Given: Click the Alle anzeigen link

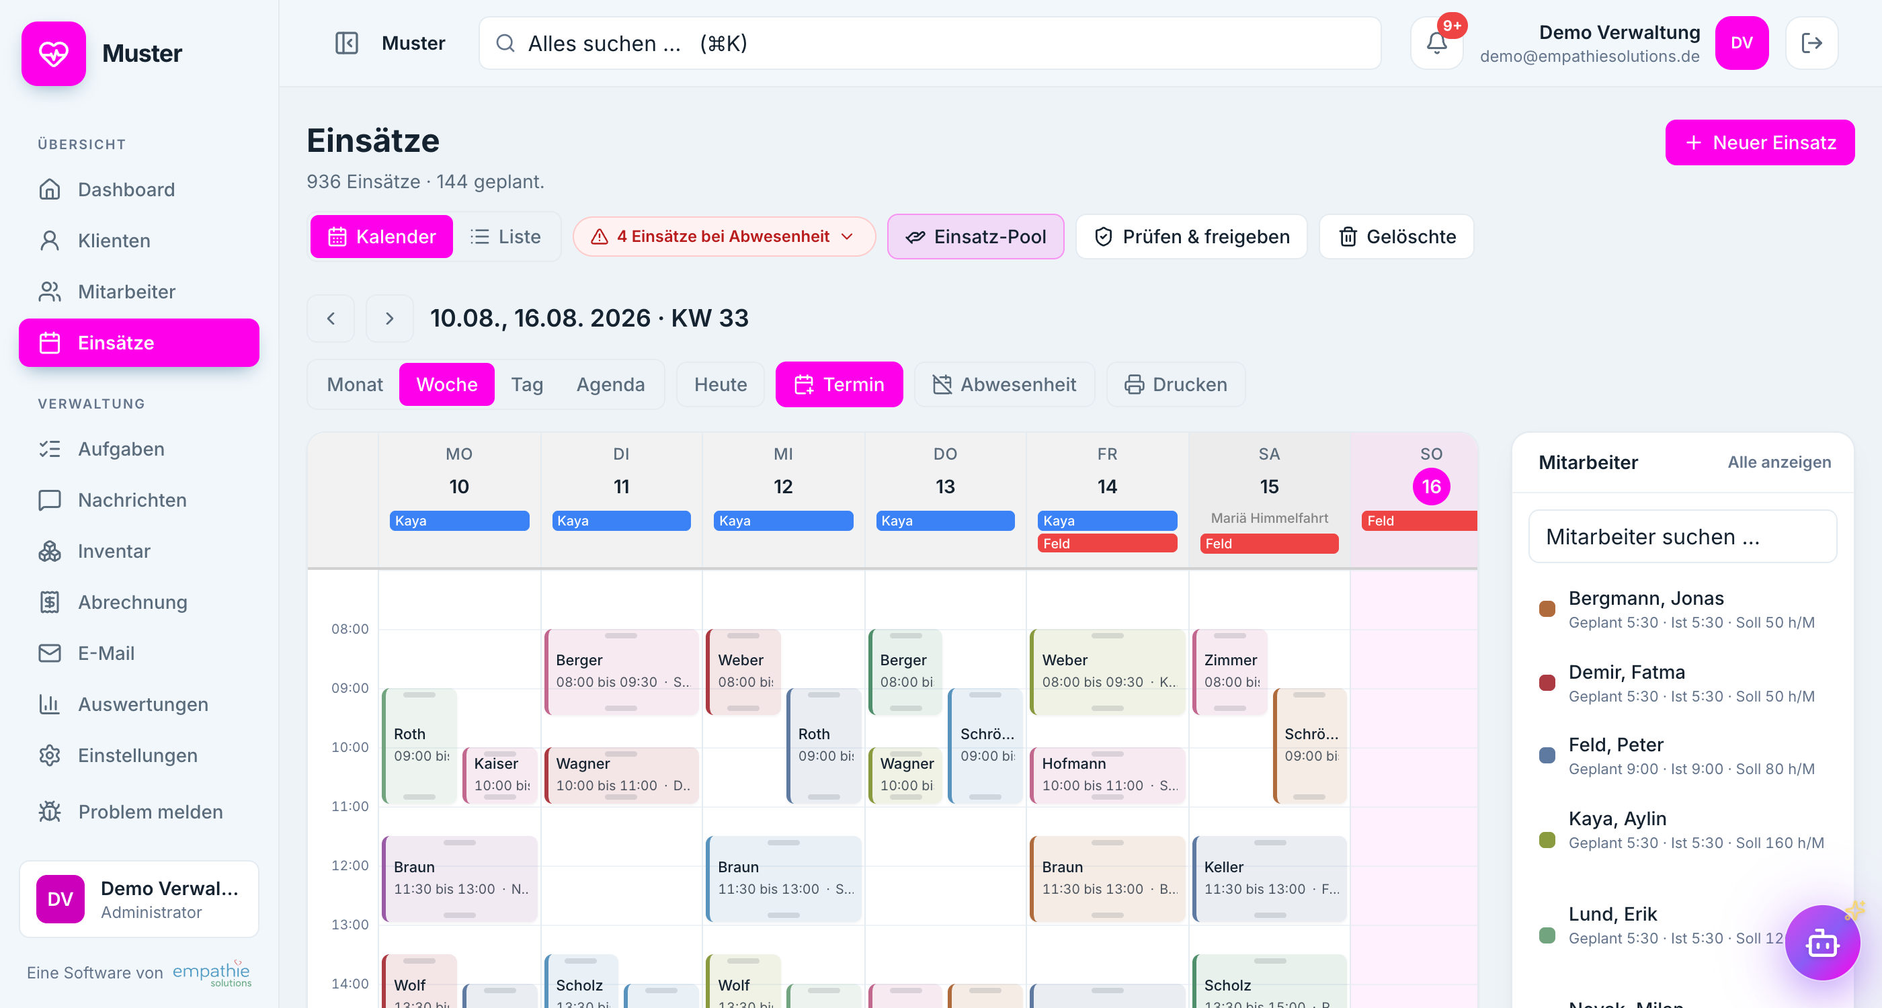Looking at the screenshot, I should 1779,462.
